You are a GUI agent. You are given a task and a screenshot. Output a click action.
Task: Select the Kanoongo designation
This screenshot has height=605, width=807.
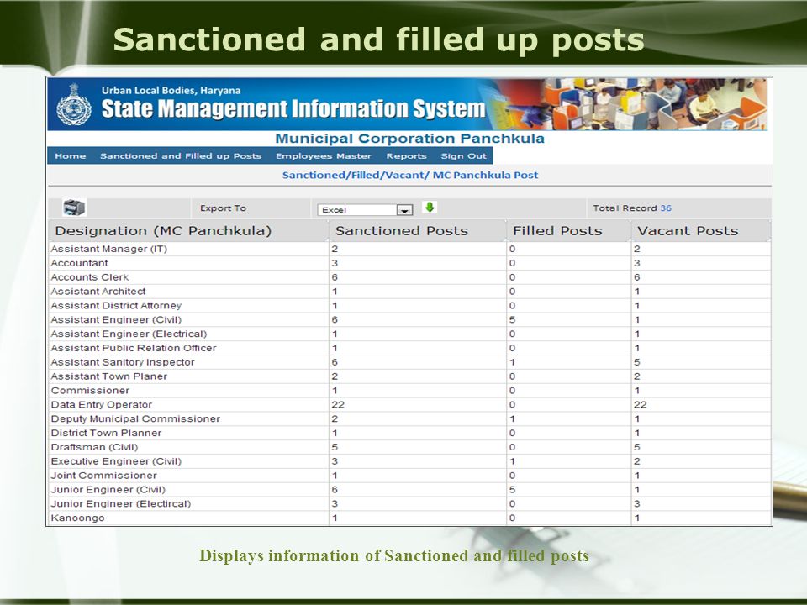point(77,518)
